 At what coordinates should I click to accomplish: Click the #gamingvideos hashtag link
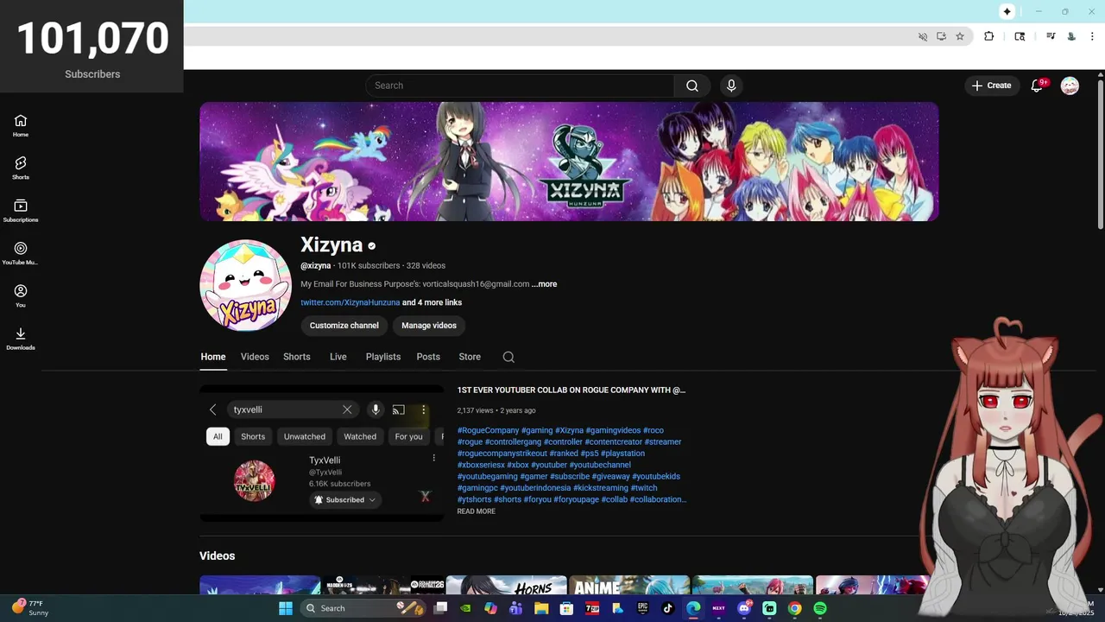pyautogui.click(x=613, y=430)
